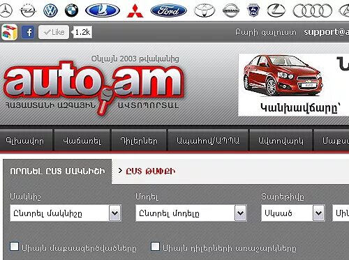Click the Բարի գալուստ welcome text
The image size is (349, 260).
click(266, 32)
